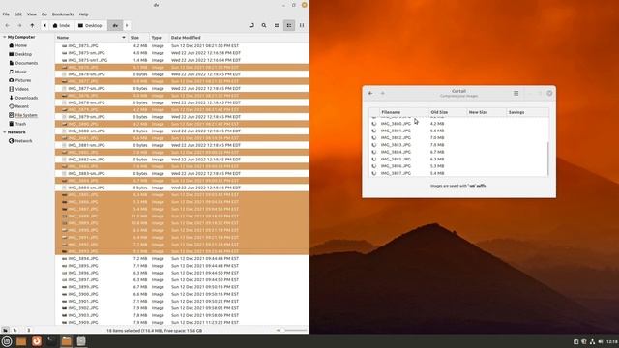Open View menu
Screen dimensions: 619x348
[32, 14]
